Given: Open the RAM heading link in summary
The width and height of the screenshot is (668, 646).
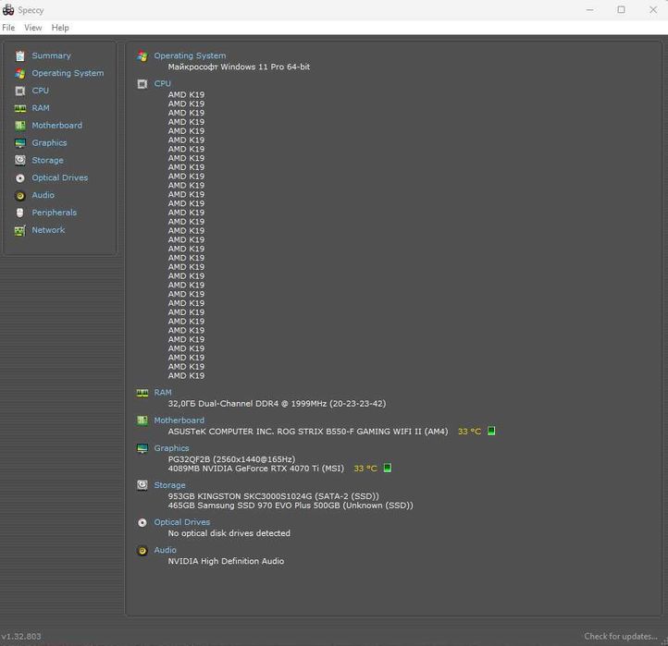Looking at the screenshot, I should (x=163, y=393).
